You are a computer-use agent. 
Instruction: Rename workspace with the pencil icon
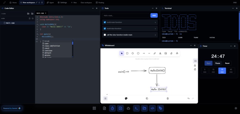[x=36, y=3]
